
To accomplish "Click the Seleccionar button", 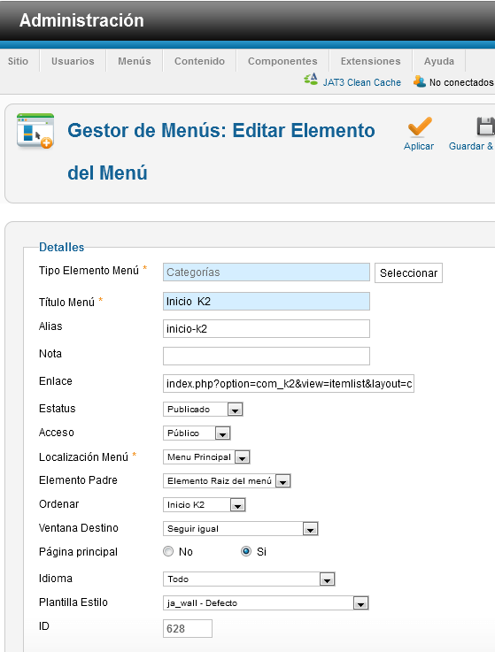I will [408, 272].
